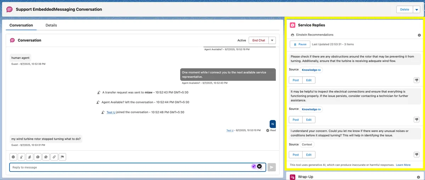Click the transfer conversation icon
The image size is (425, 180).
(22, 157)
